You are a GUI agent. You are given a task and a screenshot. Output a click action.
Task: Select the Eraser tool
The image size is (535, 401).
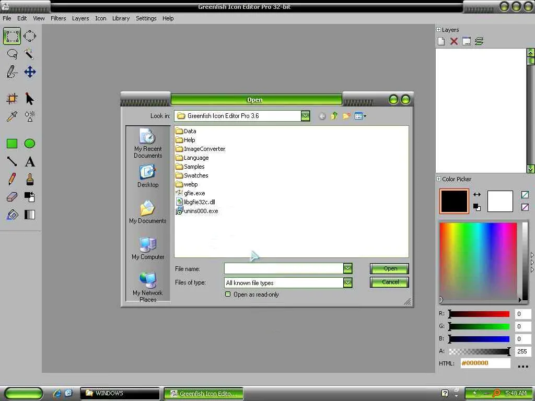[12, 197]
